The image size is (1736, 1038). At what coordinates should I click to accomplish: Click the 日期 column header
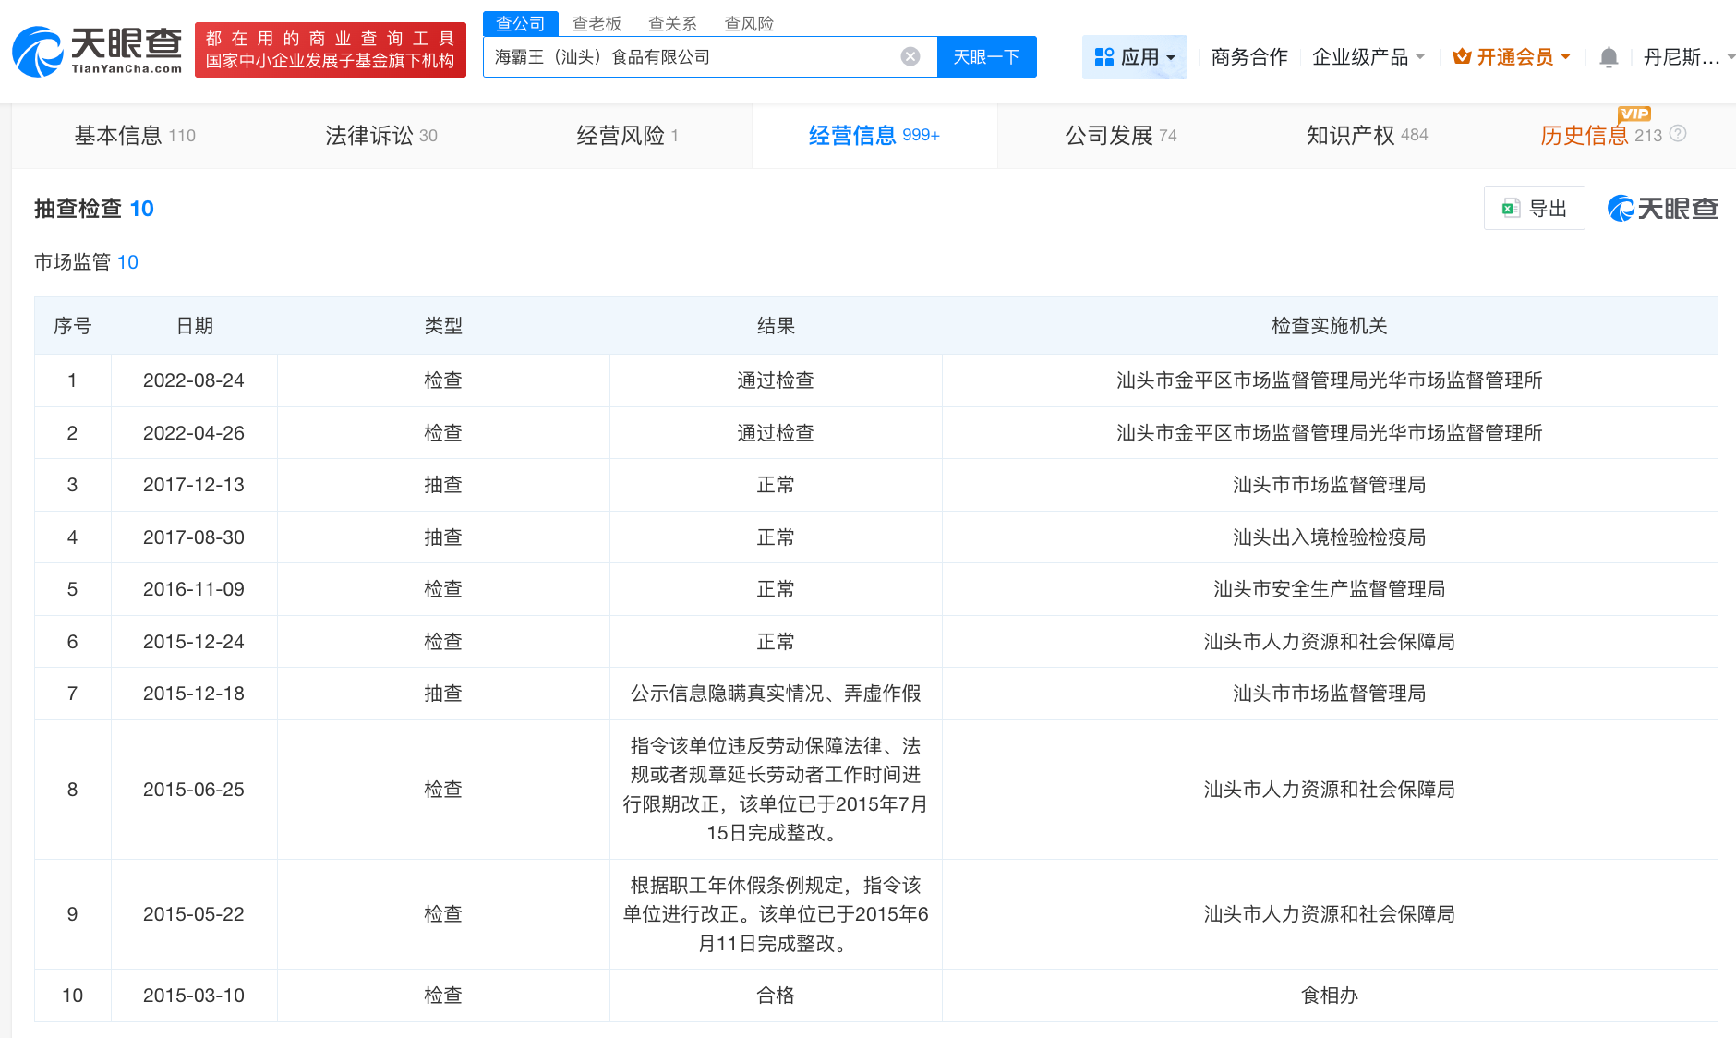[x=195, y=326]
